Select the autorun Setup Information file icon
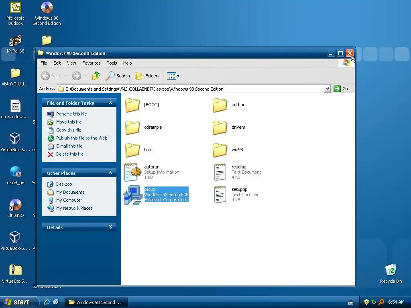The height and width of the screenshot is (308, 411). click(132, 172)
